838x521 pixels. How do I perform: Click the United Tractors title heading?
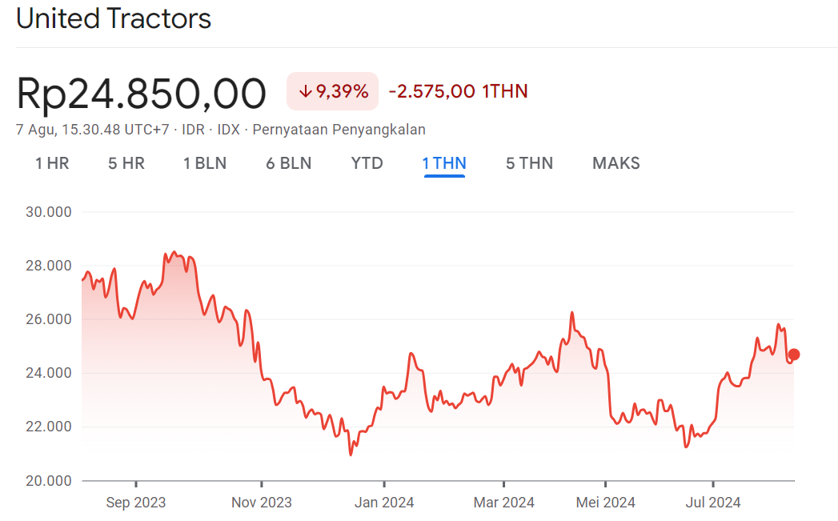click(113, 18)
